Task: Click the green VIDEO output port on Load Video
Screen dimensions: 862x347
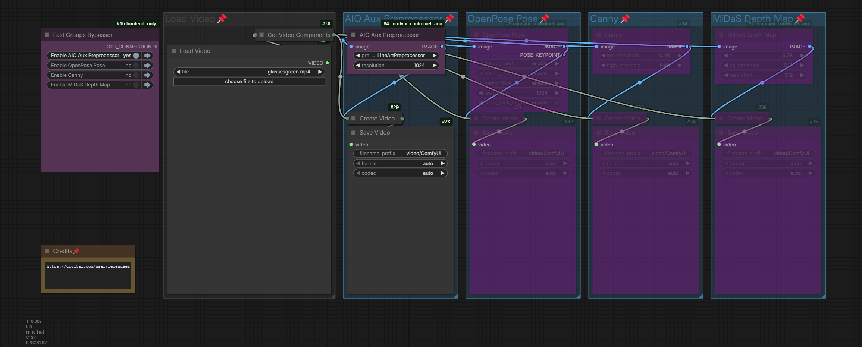Action: (327, 63)
